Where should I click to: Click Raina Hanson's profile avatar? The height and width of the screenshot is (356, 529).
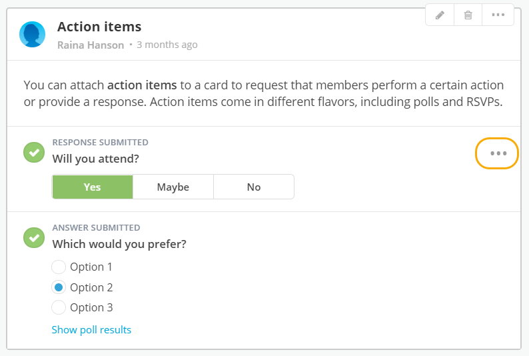pos(33,35)
